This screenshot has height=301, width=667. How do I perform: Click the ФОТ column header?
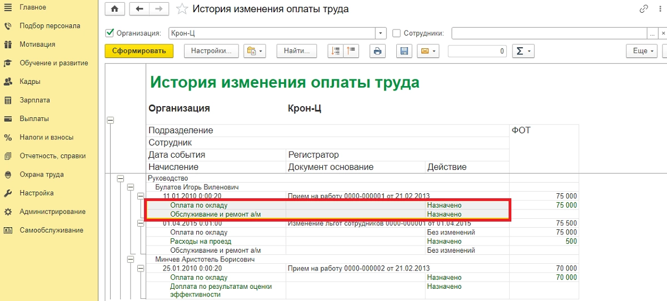click(521, 131)
